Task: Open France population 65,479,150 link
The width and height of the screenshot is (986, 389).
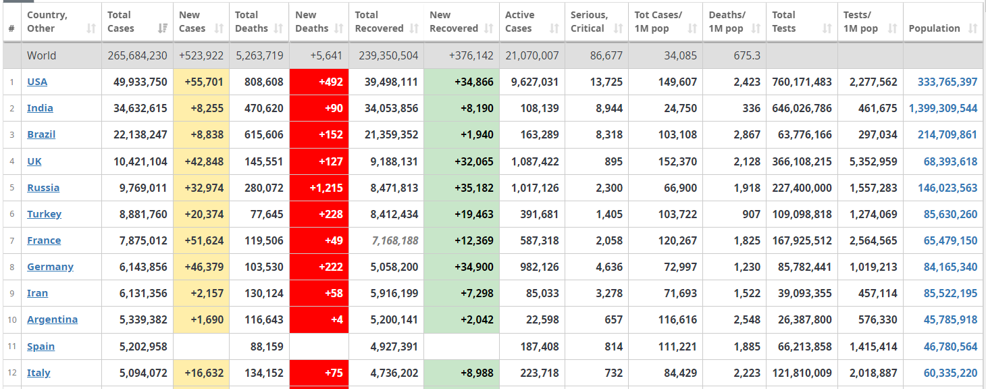Action: 951,240
